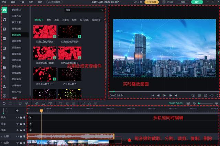The width and height of the screenshot is (220, 146).
Task: Click the audio level meter by the plus button
Action: pyautogui.click(x=3, y=111)
